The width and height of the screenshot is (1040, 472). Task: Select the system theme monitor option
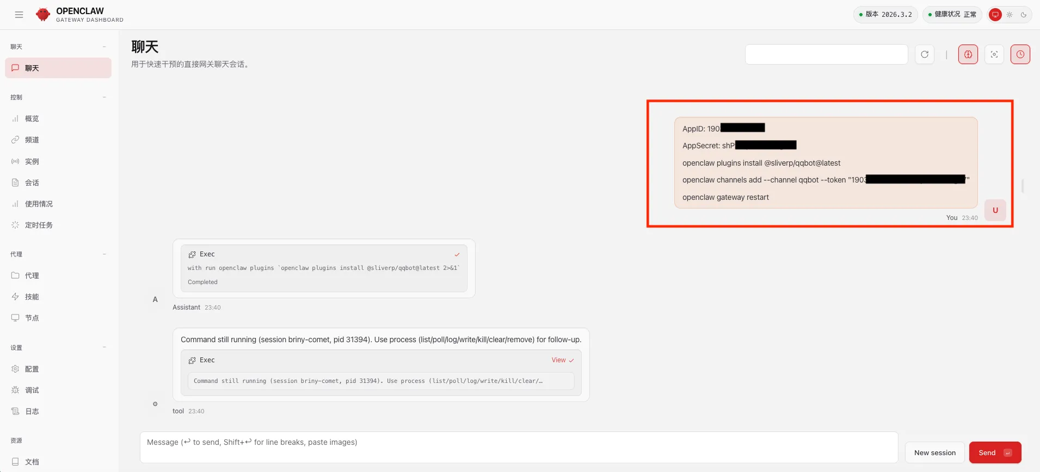(995, 15)
